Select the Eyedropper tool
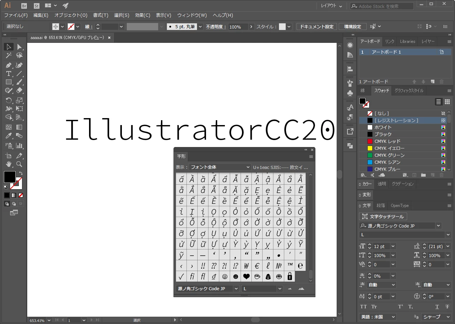455x324 pixels. click(x=9, y=136)
